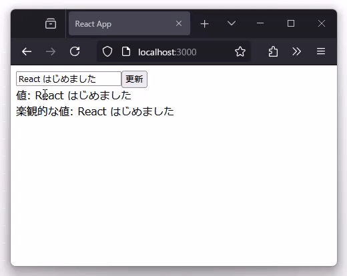Show site information via page icon
The image size is (347, 276).
[x=126, y=52]
